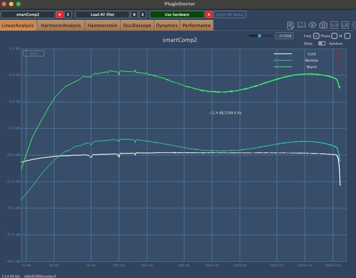
Task: Open the Load #2 (file) plugin slot
Action: [102, 14]
